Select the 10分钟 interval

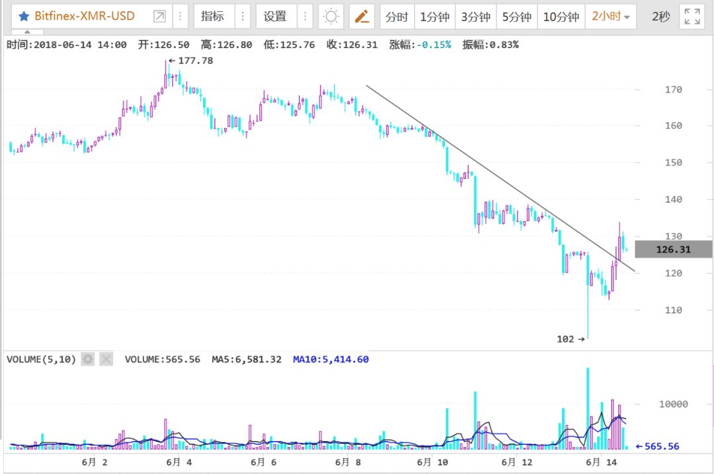(x=561, y=17)
